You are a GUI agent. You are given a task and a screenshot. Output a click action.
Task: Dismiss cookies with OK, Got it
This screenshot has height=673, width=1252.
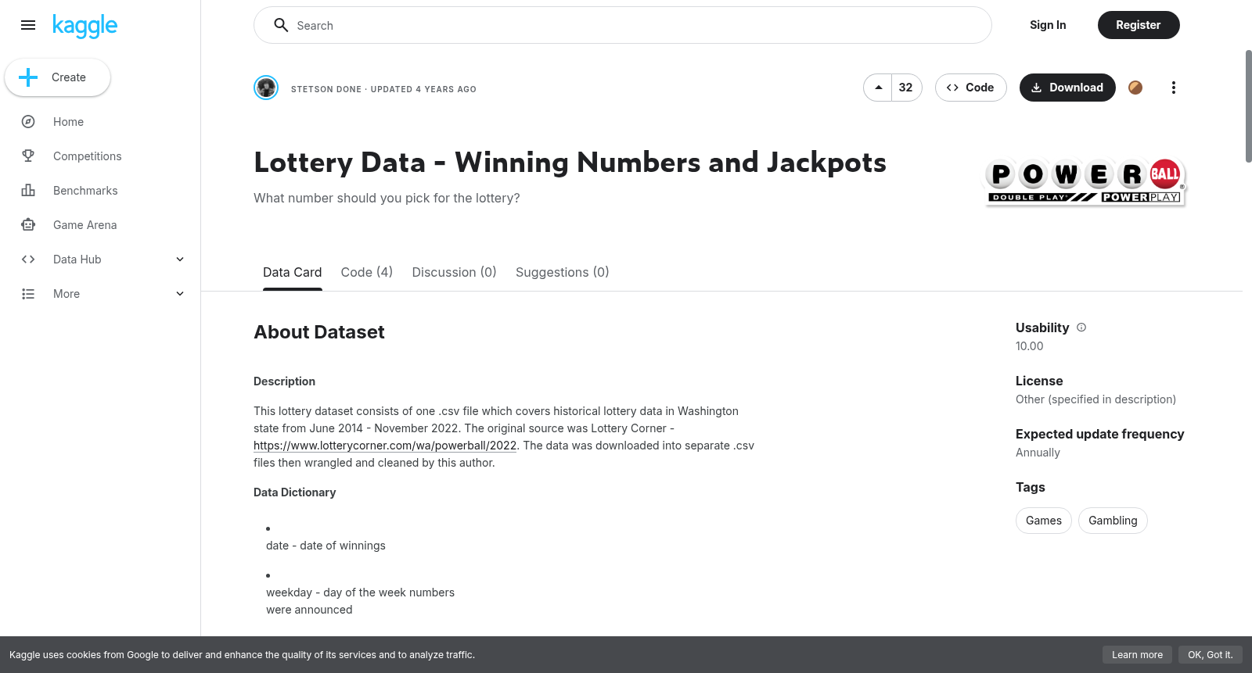pos(1210,655)
